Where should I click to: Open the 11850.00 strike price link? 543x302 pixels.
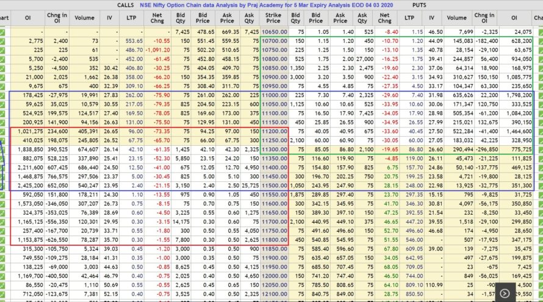point(275,249)
